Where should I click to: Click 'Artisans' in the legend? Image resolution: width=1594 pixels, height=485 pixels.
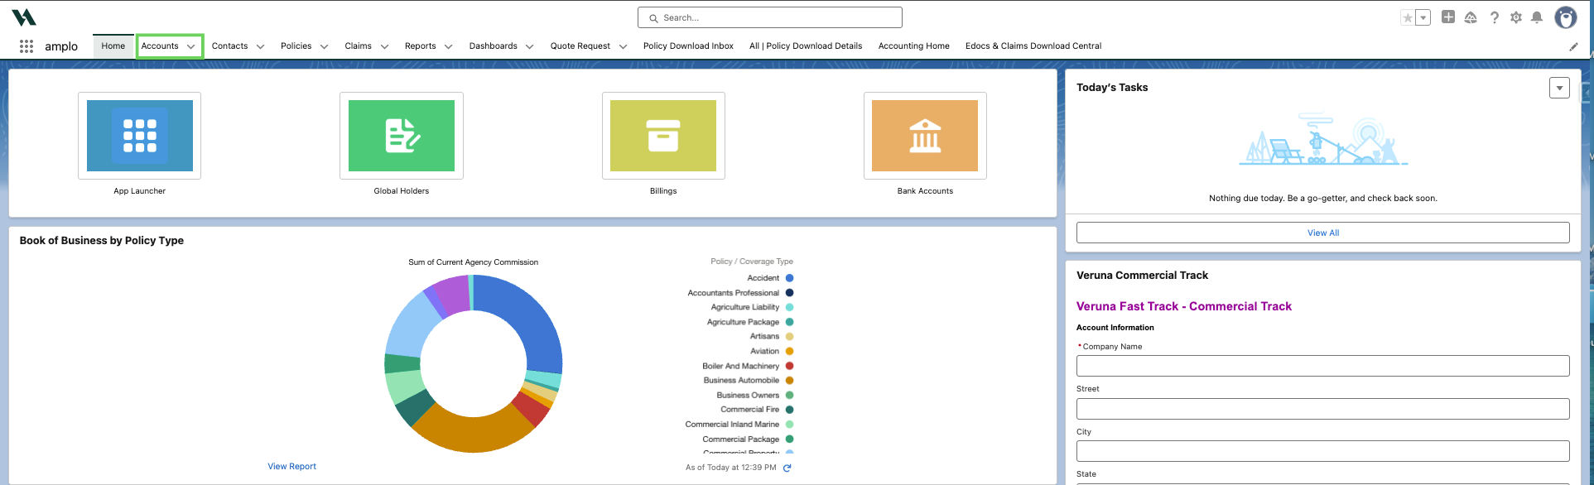[764, 336]
